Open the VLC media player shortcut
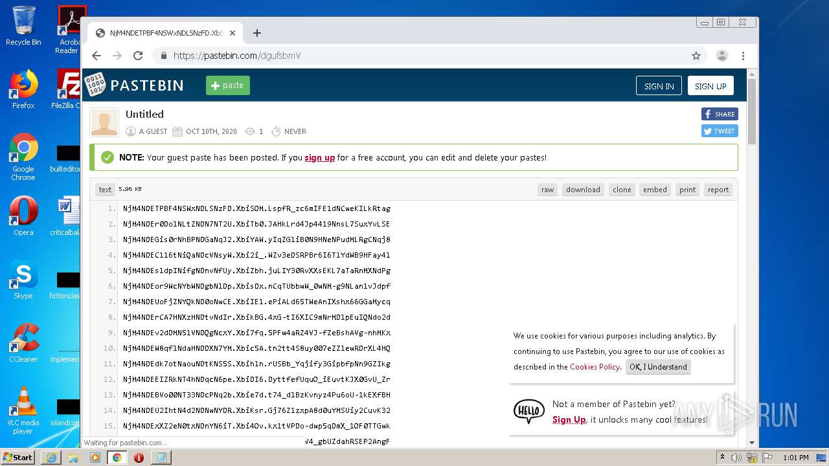The width and height of the screenshot is (829, 466). coord(23,410)
